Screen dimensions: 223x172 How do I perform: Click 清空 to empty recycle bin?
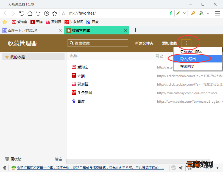(58, 159)
